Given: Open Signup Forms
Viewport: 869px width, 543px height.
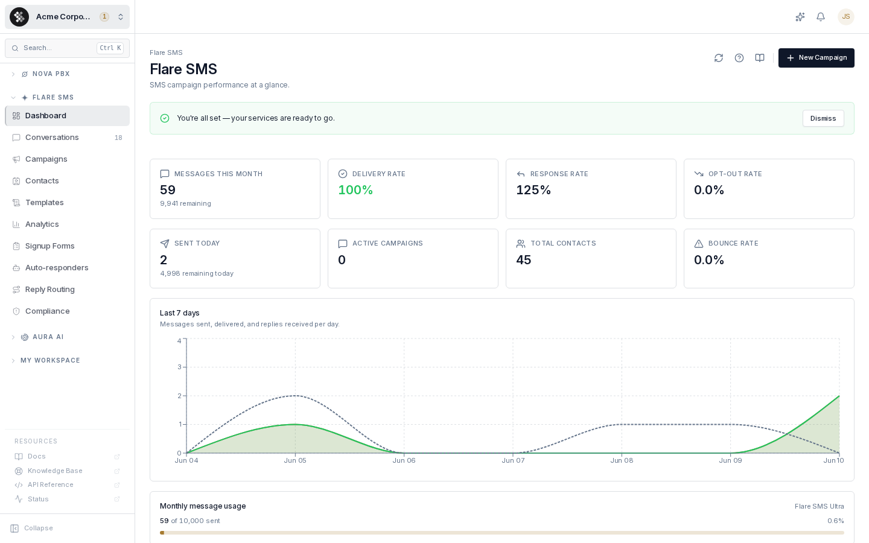Looking at the screenshot, I should (x=67, y=246).
